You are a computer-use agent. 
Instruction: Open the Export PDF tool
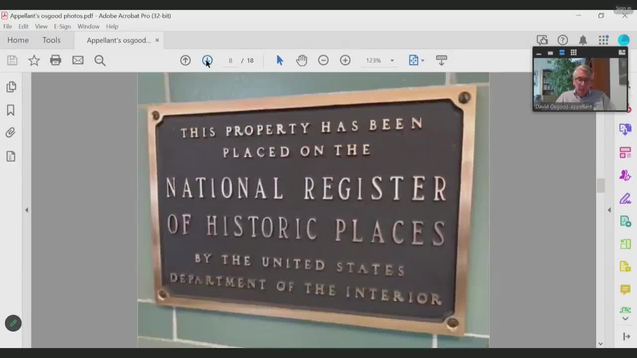[625, 129]
